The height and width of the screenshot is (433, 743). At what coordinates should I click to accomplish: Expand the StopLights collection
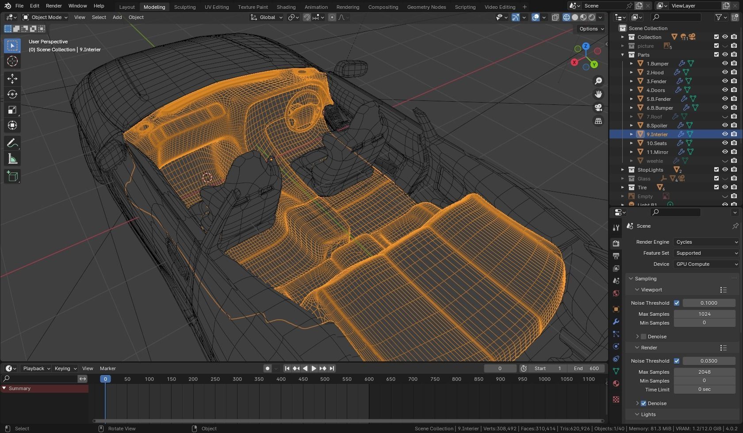click(x=623, y=169)
